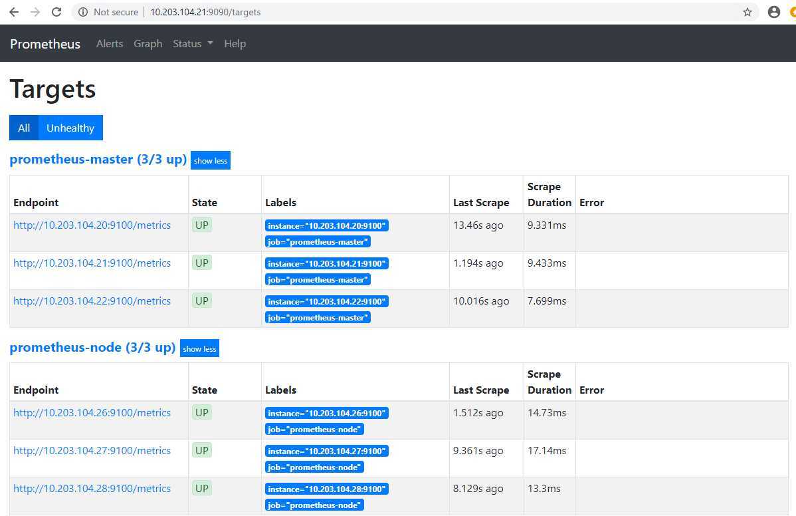Click label instance="10.203.104.21:9100"

[327, 263]
